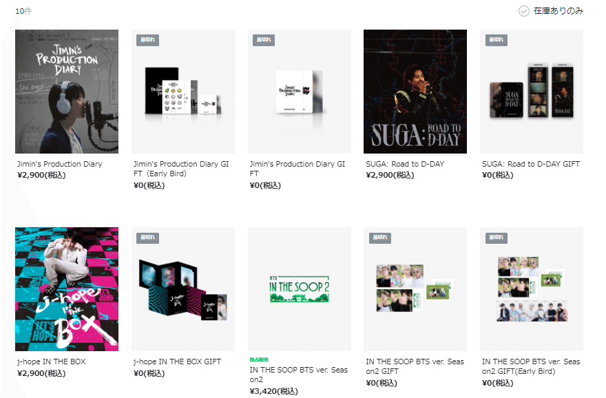Viewport: 606px width, 398px height.
Task: Click the Jimin's Production Diary title link
Action: pos(59,164)
